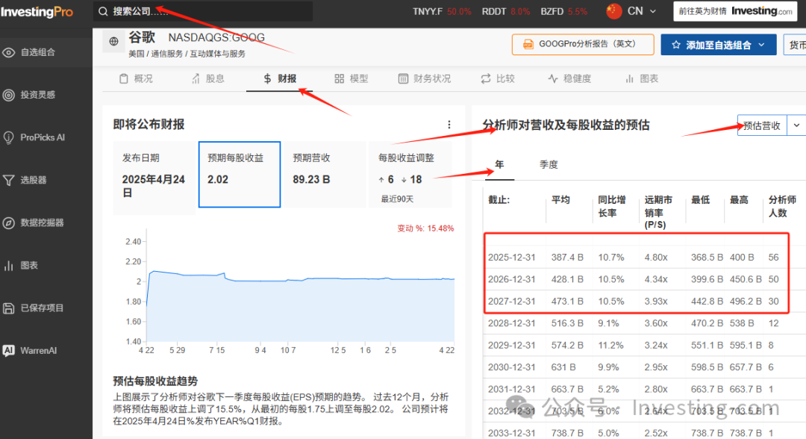Viewport: 806px width, 439px height.
Task: Open WarrenAI in the sidebar
Action: click(x=46, y=351)
